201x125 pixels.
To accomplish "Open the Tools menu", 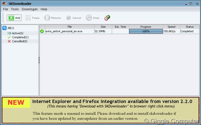I will tap(15, 9).
